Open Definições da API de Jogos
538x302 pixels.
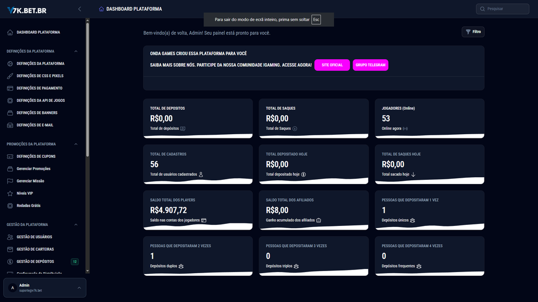pos(40,100)
